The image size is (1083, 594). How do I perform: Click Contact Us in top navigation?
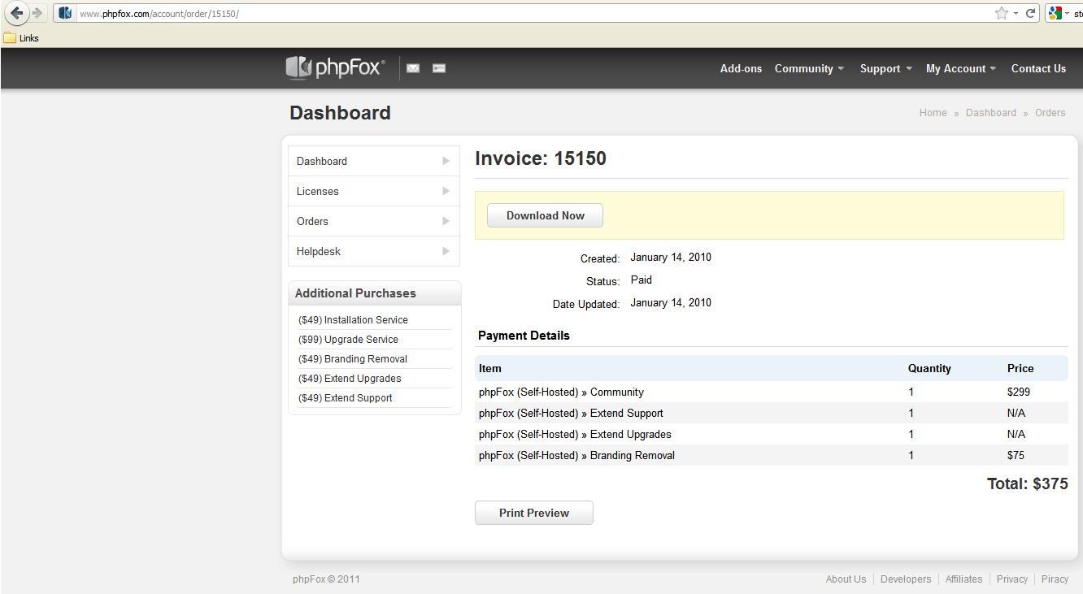click(1038, 68)
